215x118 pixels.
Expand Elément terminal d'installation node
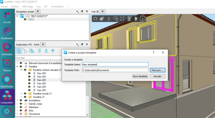point(17,63)
